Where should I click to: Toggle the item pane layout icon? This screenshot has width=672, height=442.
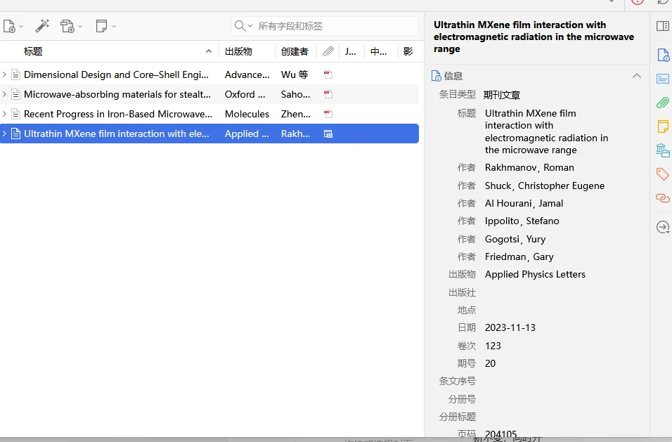[663, 26]
